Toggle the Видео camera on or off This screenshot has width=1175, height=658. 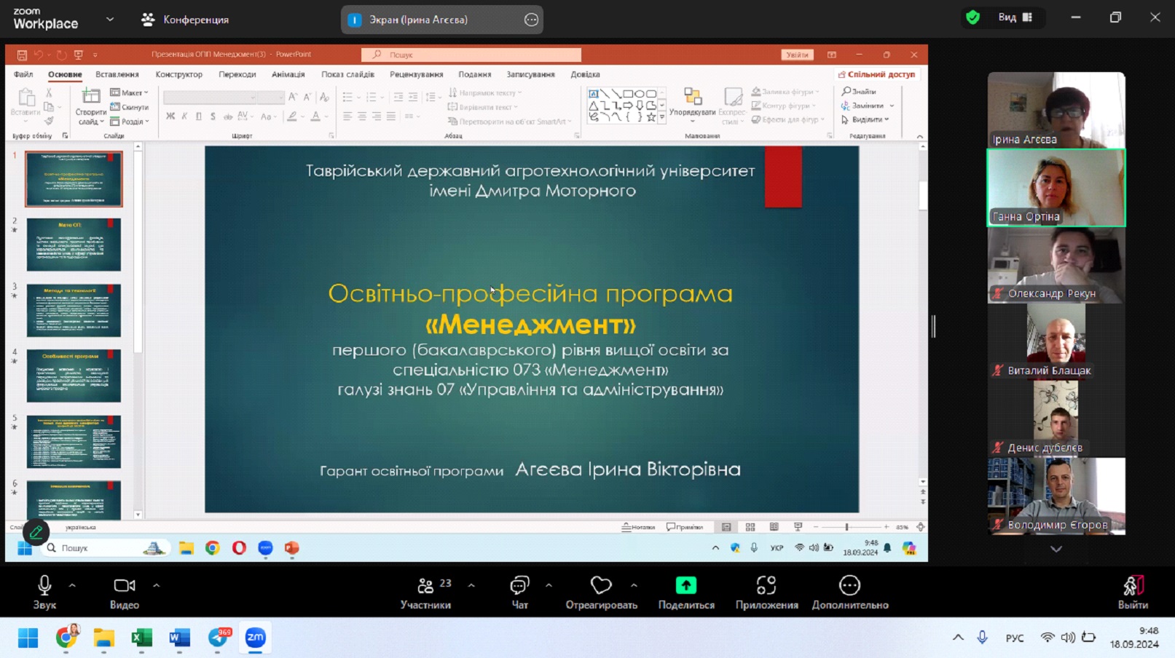tap(125, 592)
